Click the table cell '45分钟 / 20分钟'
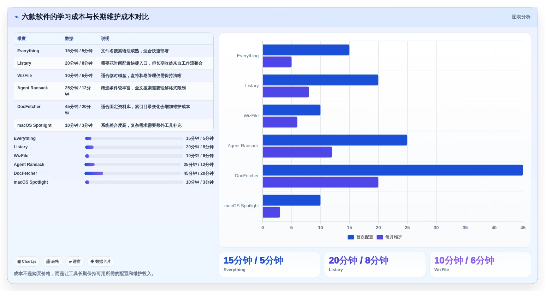 78,110
